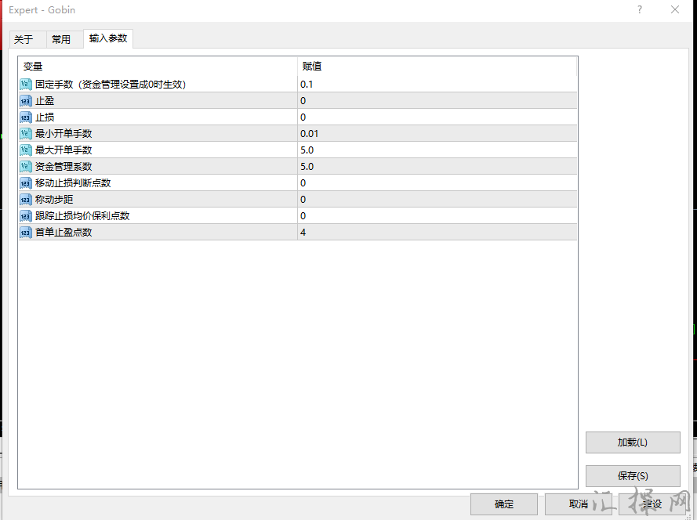Screen dimensions: 697x520
Task: Switch to the 关于 tab
Action: (x=24, y=39)
